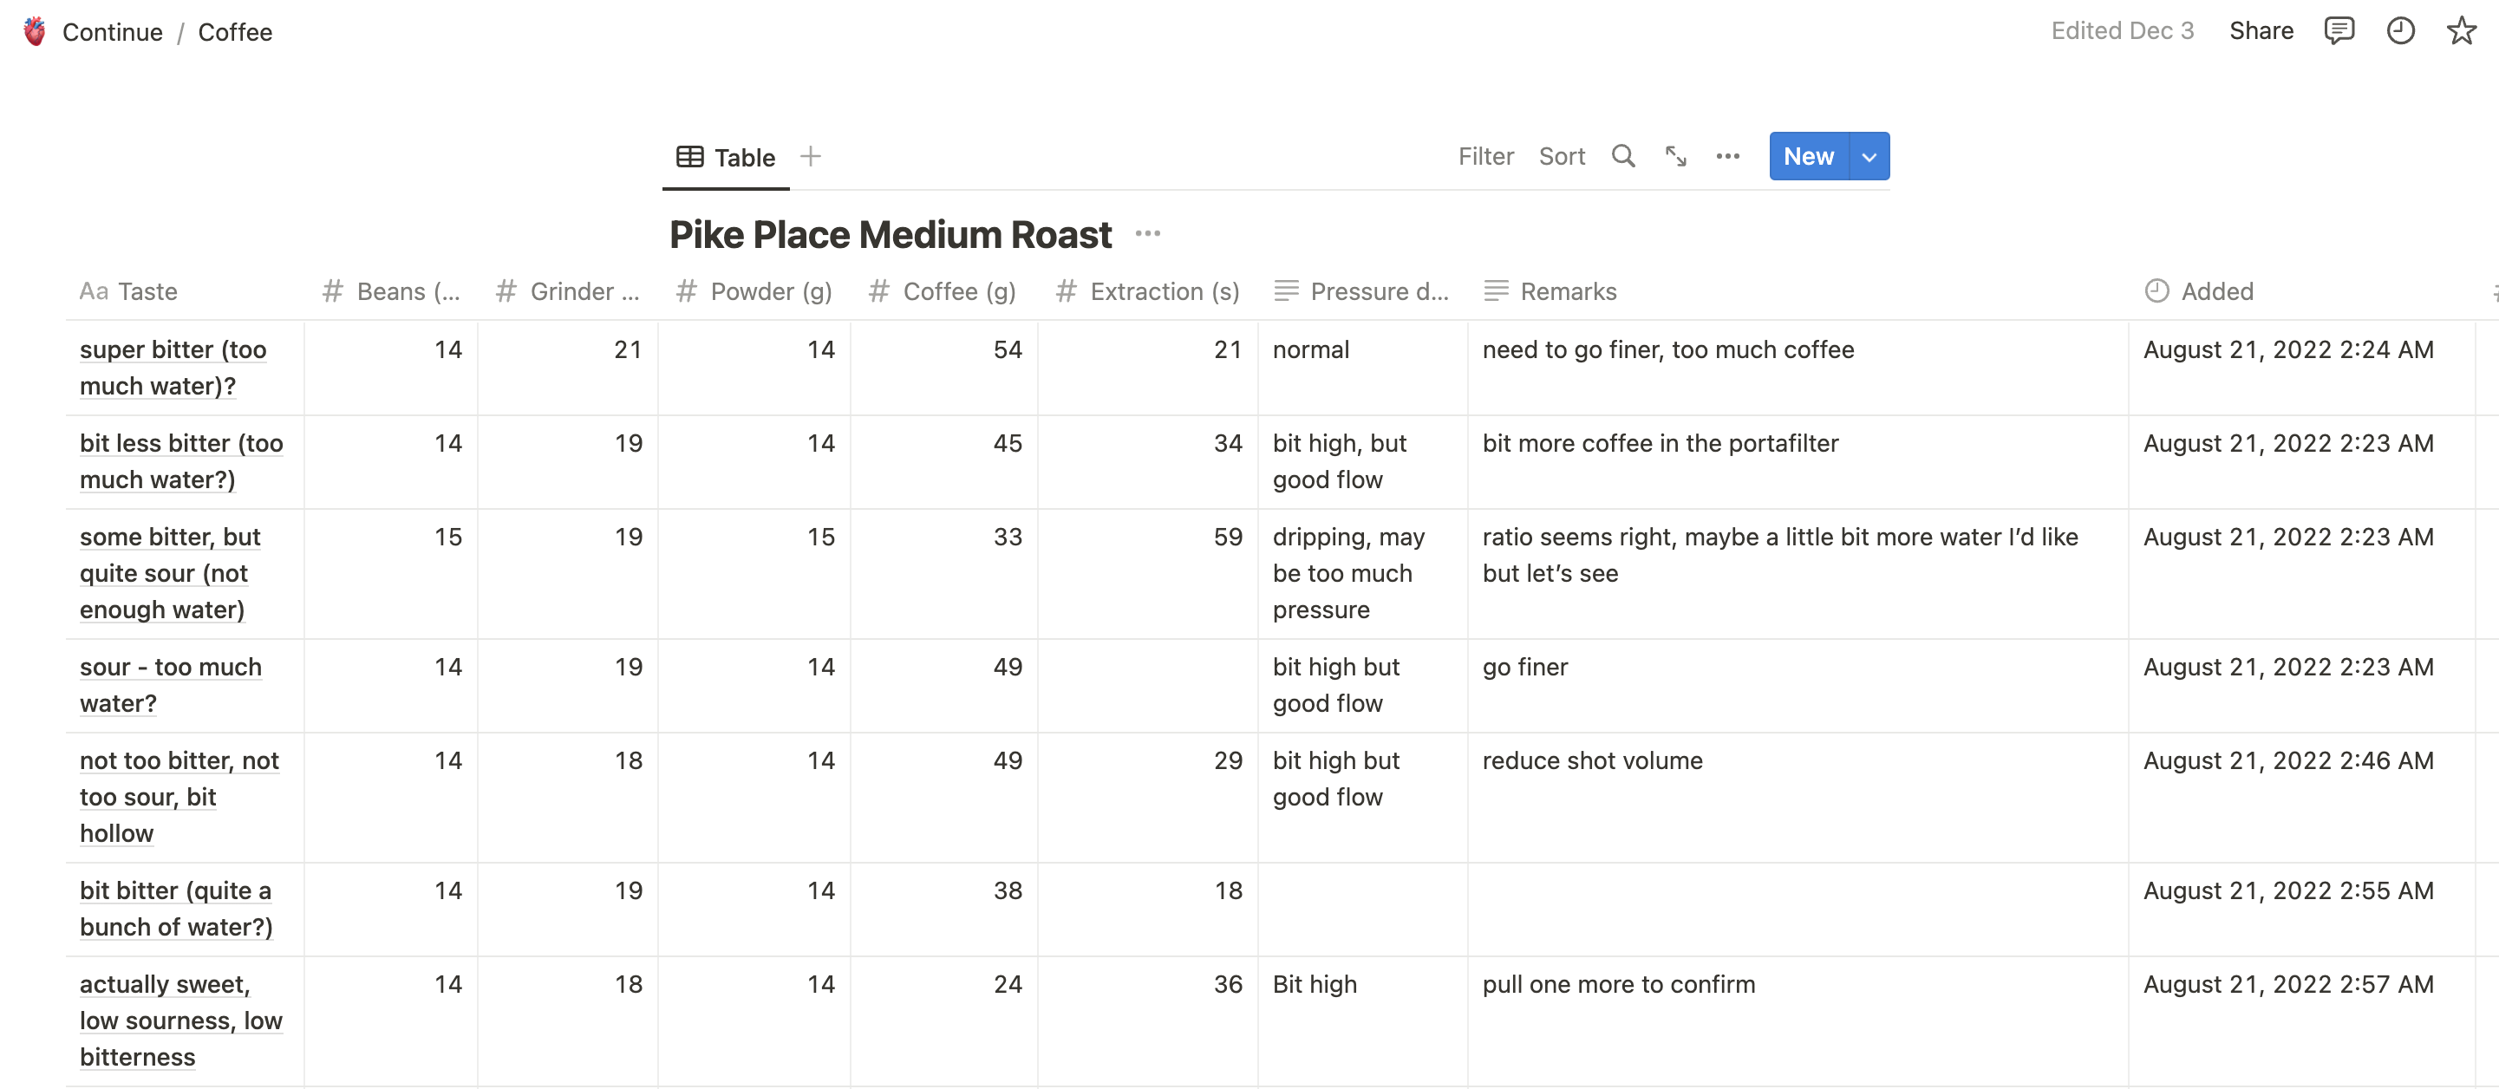
Task: Open the Extraction (s) column header
Action: [x=1149, y=291]
